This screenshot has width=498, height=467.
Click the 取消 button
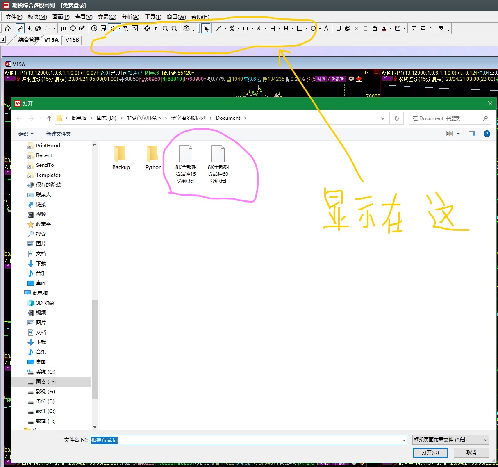coord(471,453)
